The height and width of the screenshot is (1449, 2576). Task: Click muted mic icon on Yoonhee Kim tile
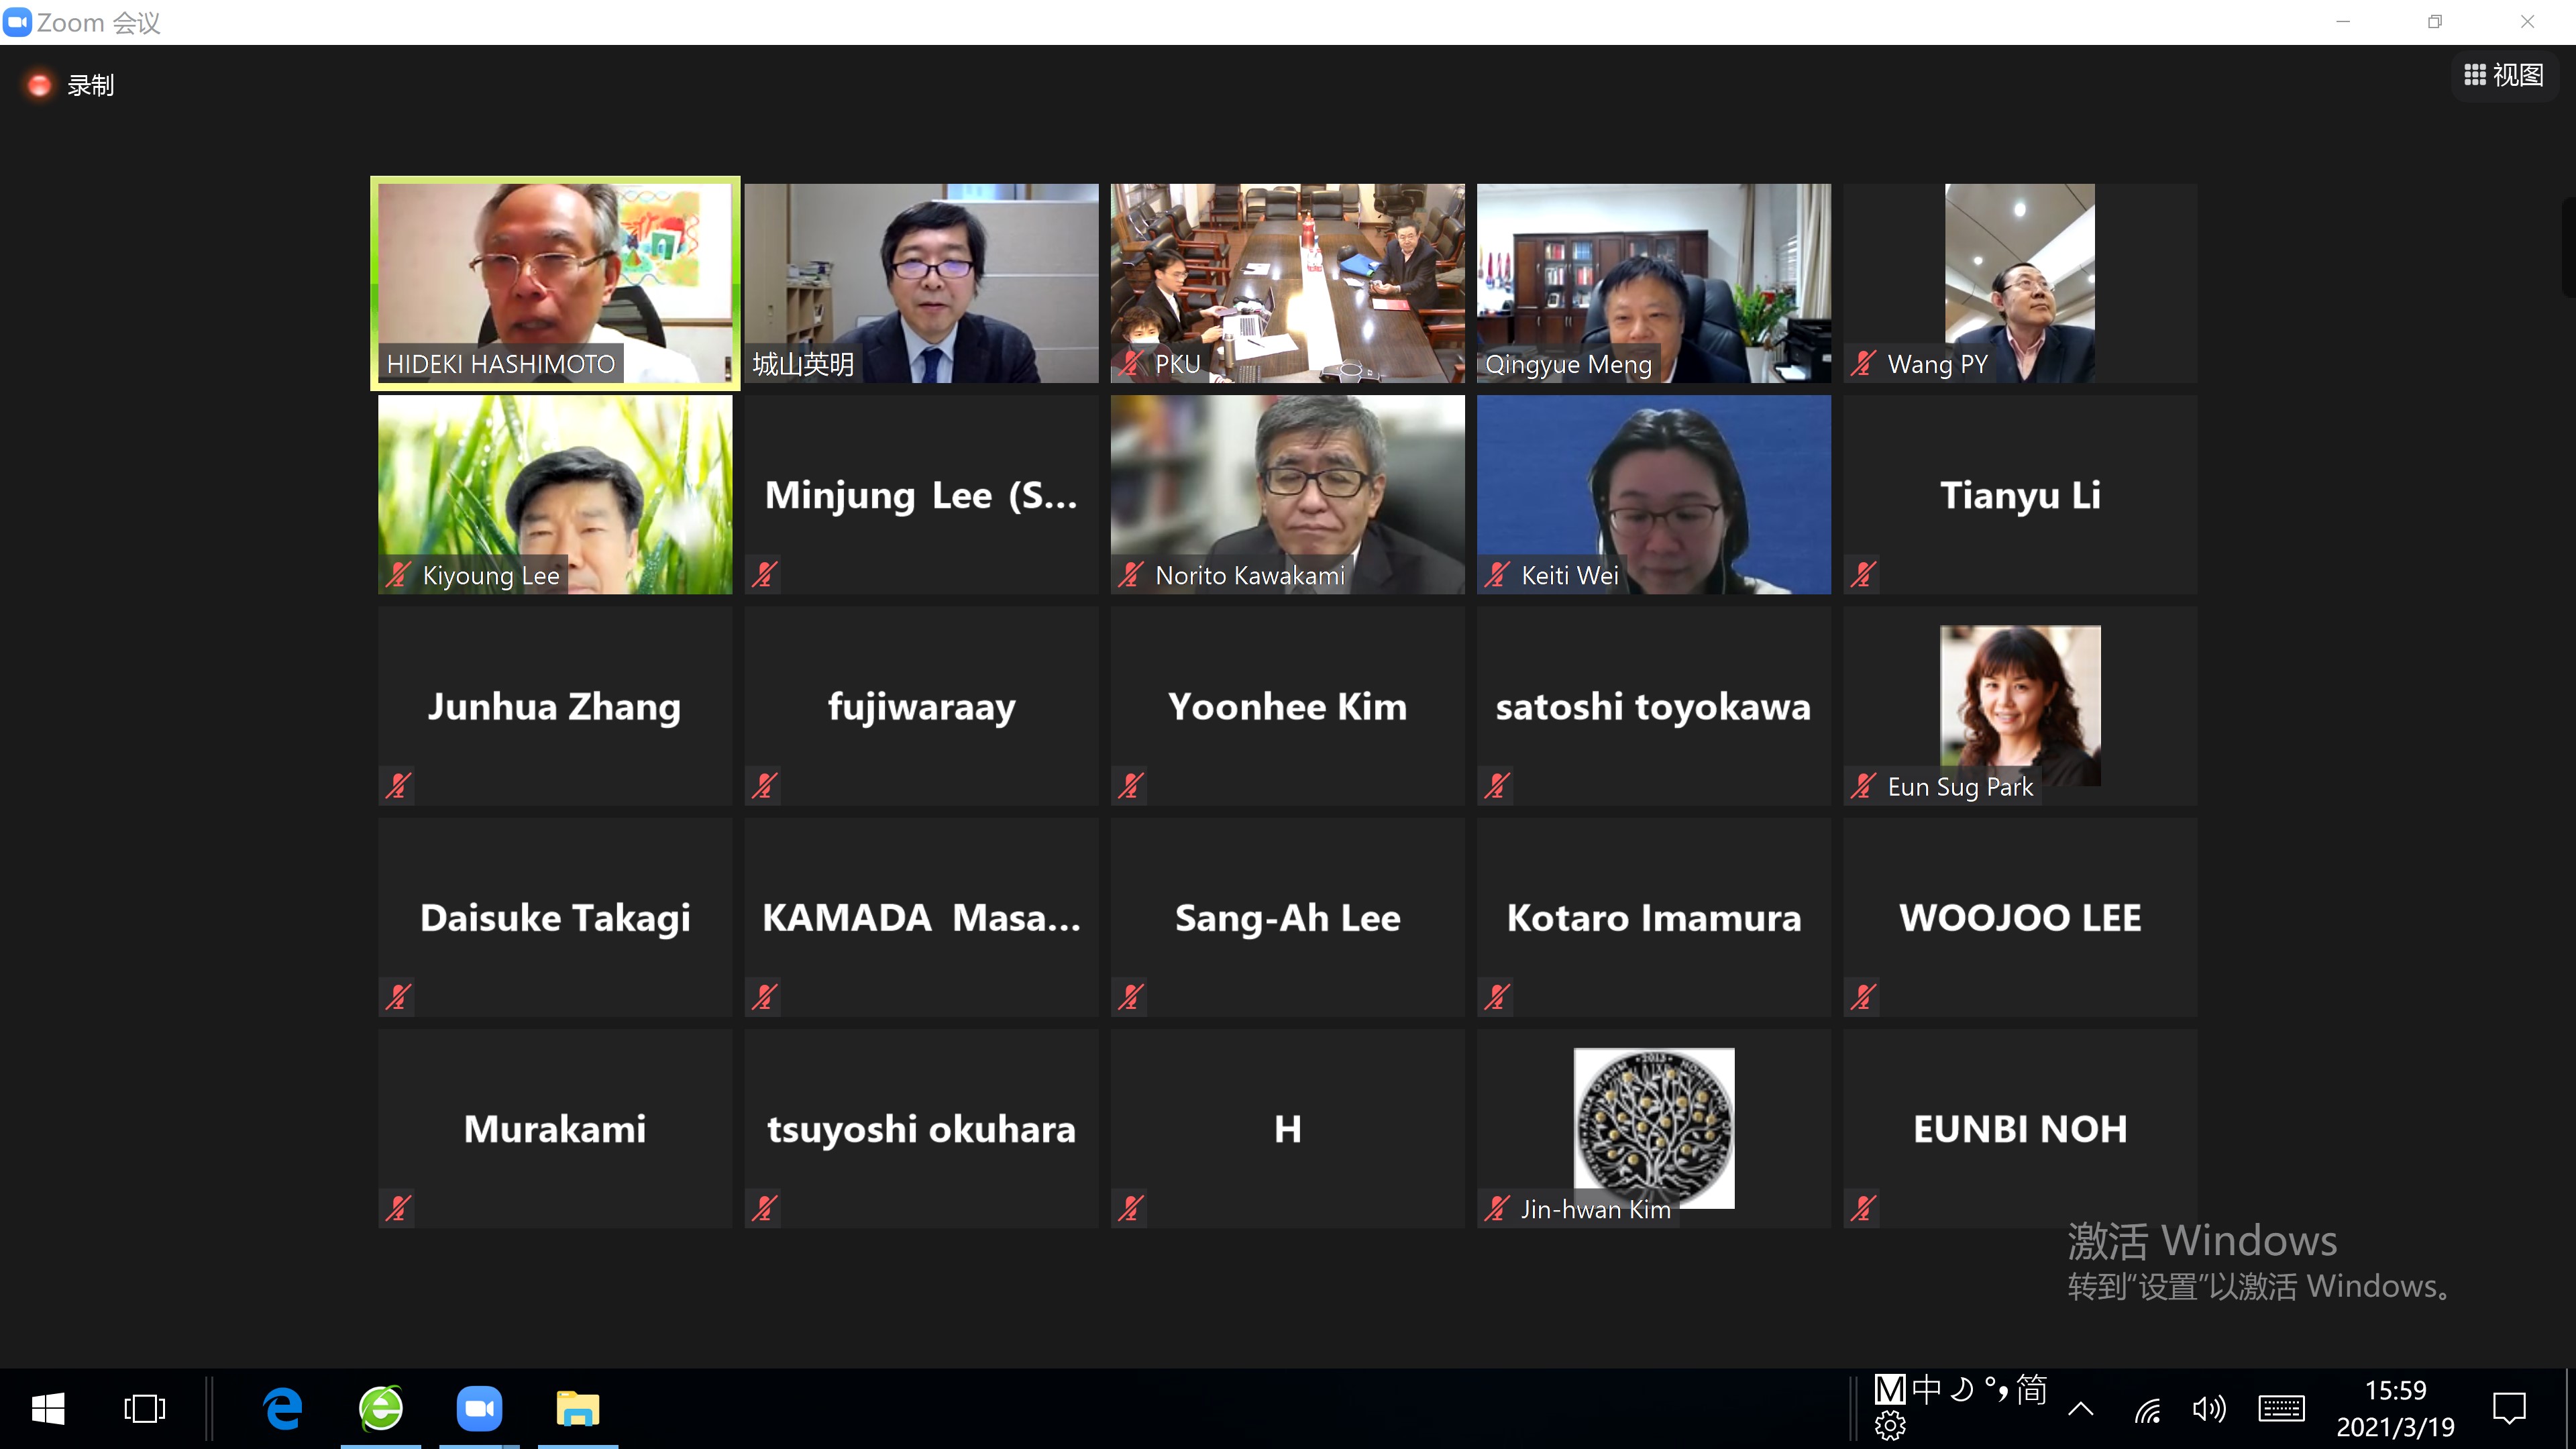click(1130, 786)
